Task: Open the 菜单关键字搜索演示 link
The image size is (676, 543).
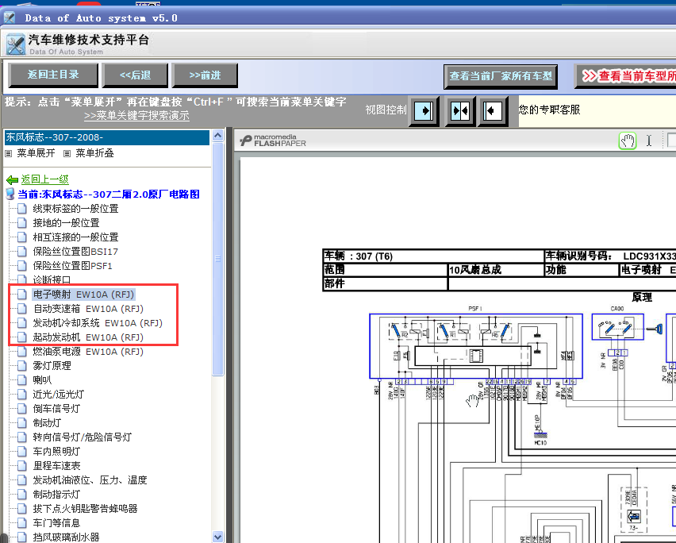Action: [136, 116]
